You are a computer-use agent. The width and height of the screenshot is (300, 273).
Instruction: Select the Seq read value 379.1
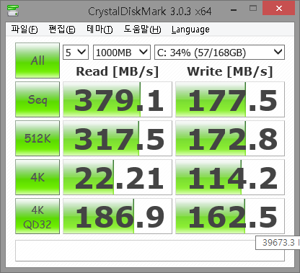click(x=118, y=99)
